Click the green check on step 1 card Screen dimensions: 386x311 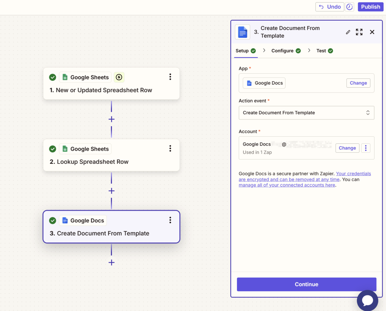53,77
